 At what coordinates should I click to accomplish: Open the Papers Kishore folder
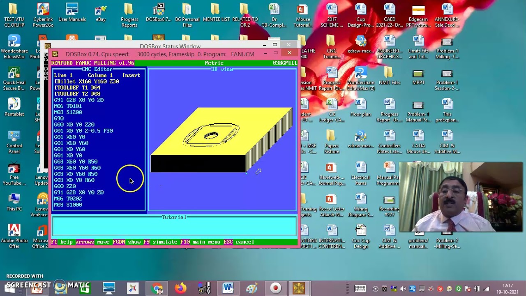pyautogui.click(x=332, y=142)
